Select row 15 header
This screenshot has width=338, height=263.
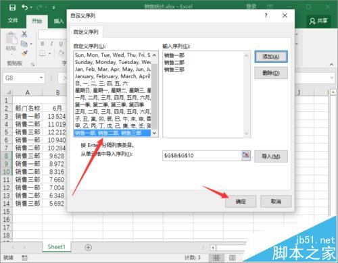click(6, 211)
